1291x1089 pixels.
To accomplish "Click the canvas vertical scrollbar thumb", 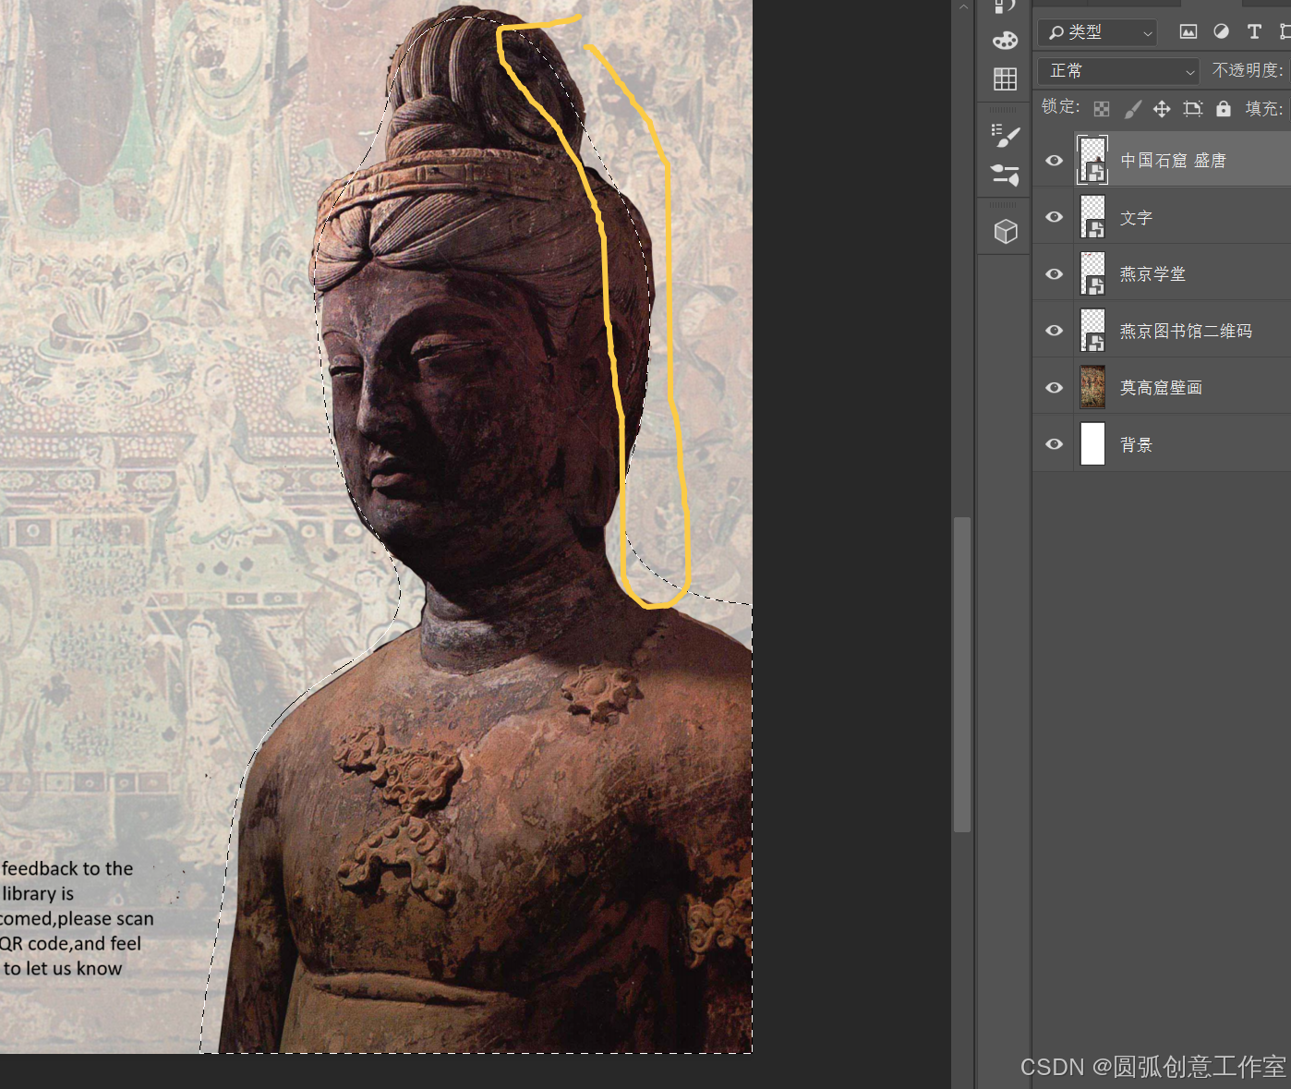I will (962, 674).
